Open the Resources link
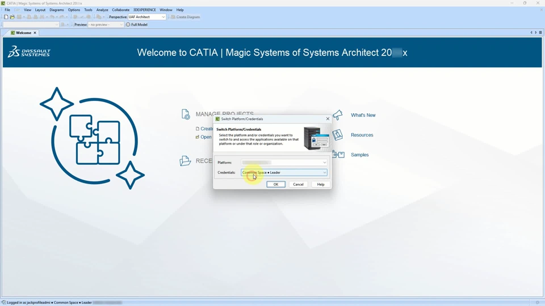Viewport: 545px width, 306px height. coord(362,135)
